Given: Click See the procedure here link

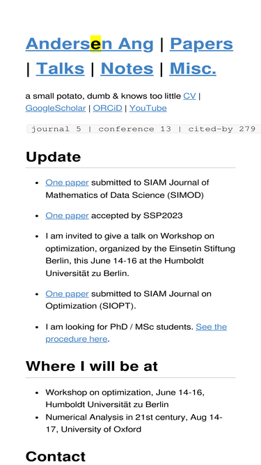Looking at the screenshot, I should 136,333.
